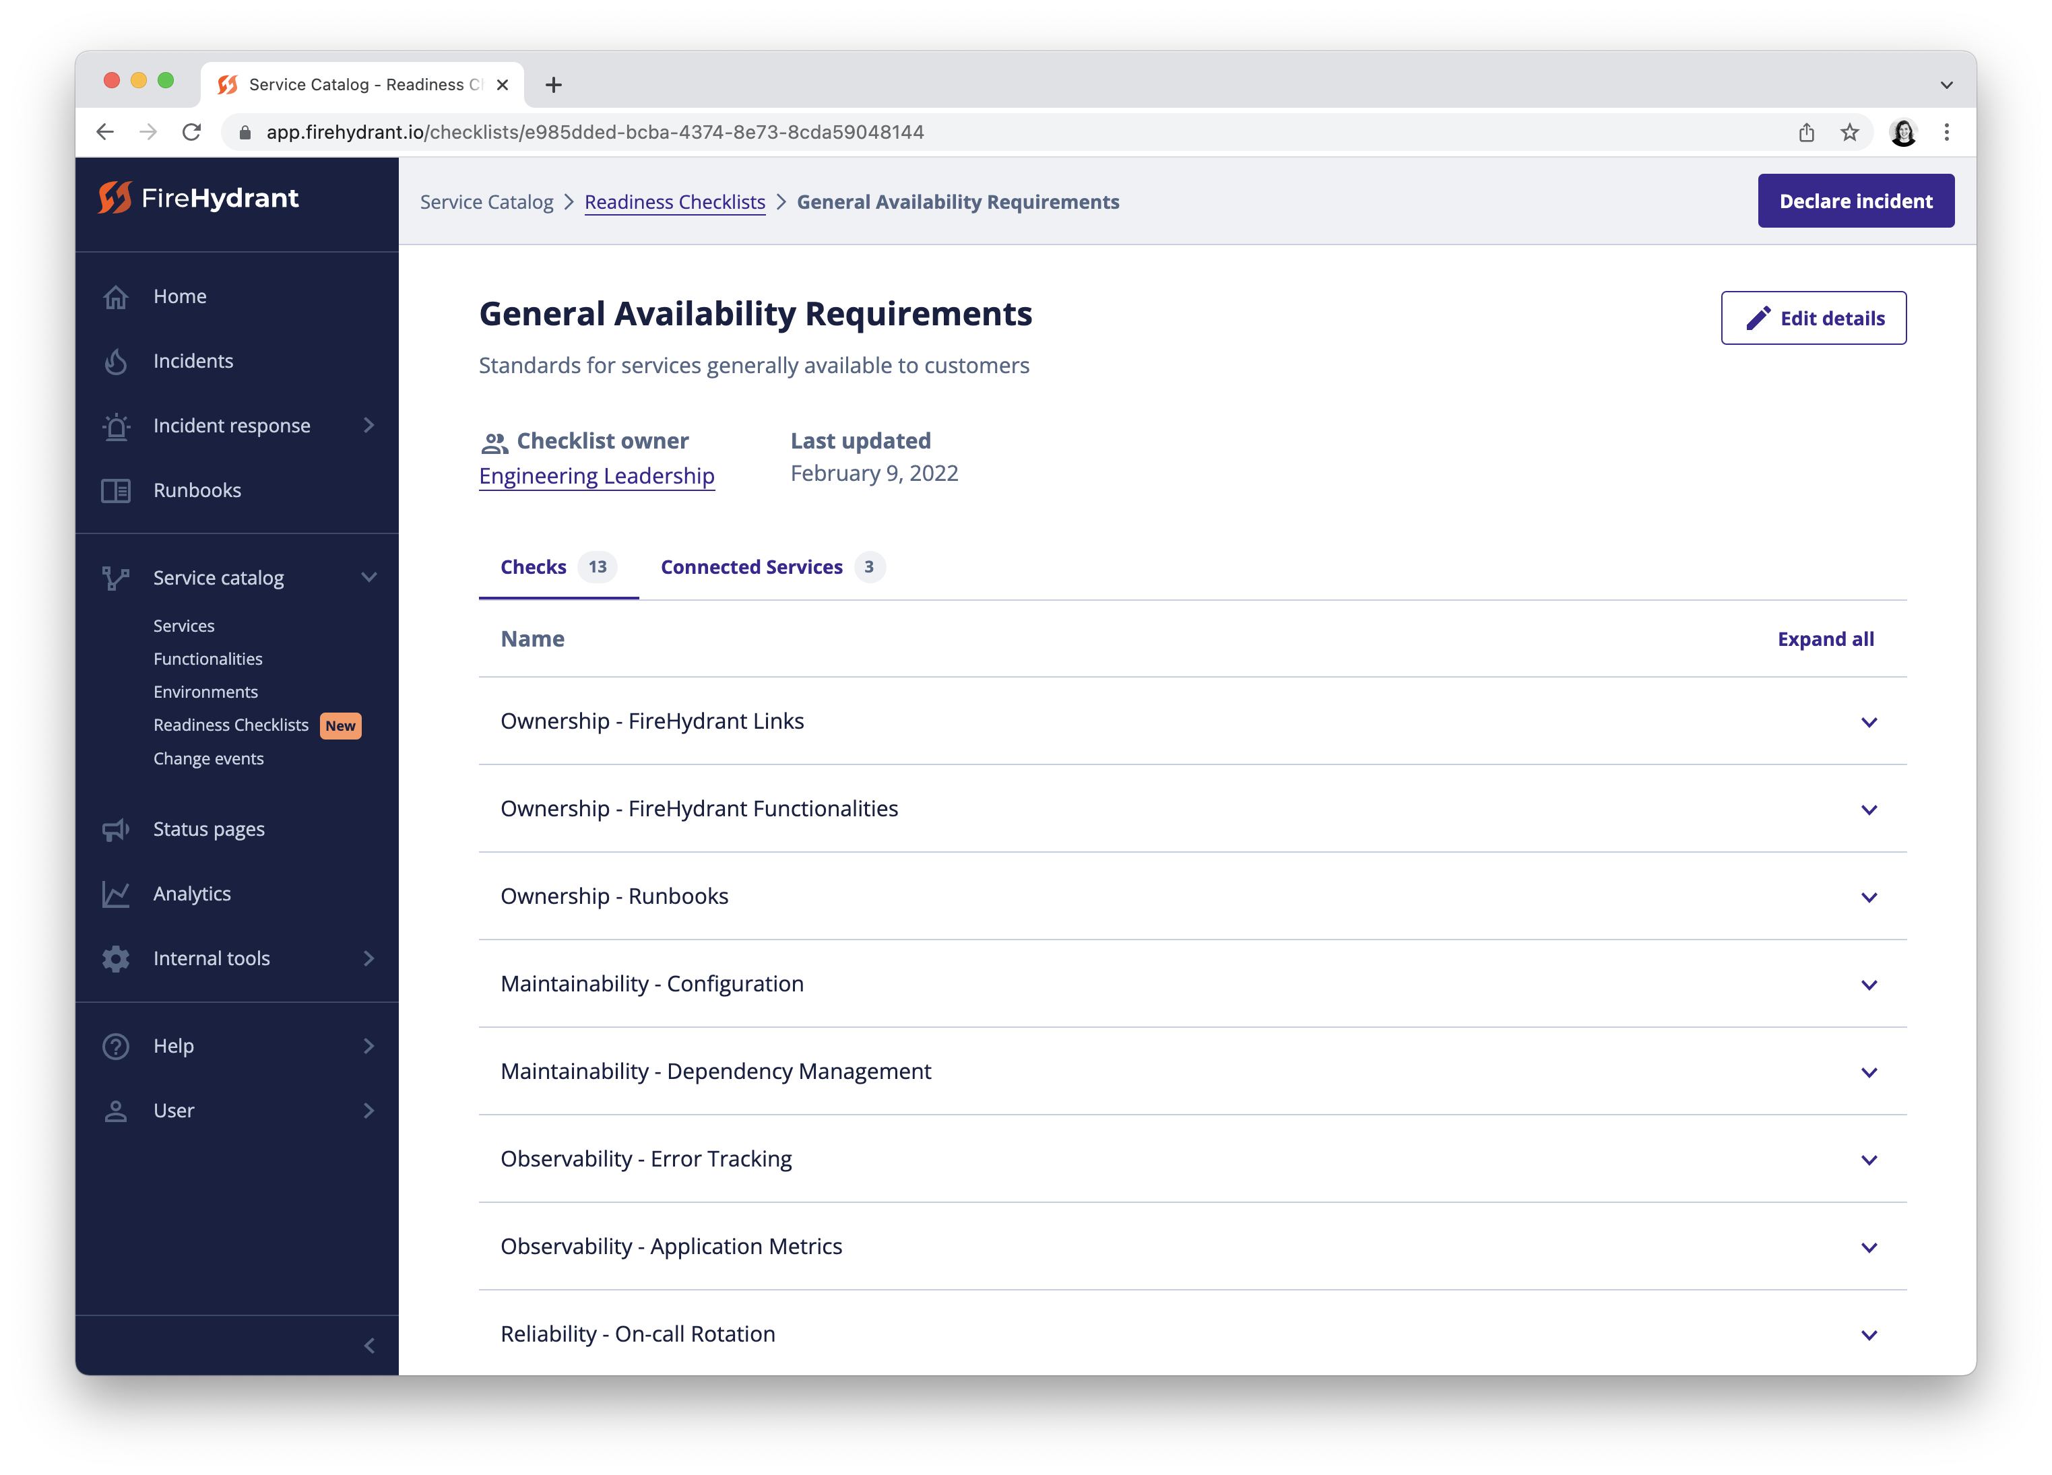Select the Checks 13 tab

[x=556, y=566]
